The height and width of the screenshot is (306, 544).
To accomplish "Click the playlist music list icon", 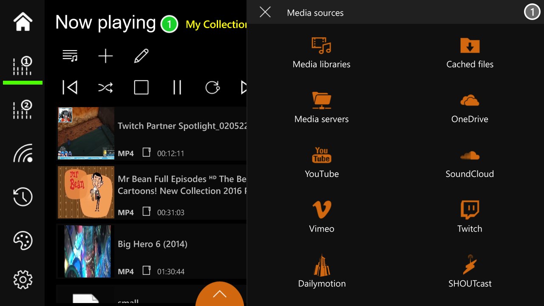I will (x=70, y=56).
